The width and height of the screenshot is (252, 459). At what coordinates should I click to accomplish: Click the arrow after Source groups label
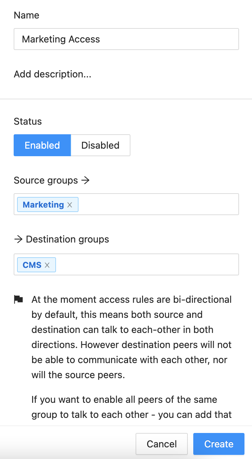click(x=85, y=180)
